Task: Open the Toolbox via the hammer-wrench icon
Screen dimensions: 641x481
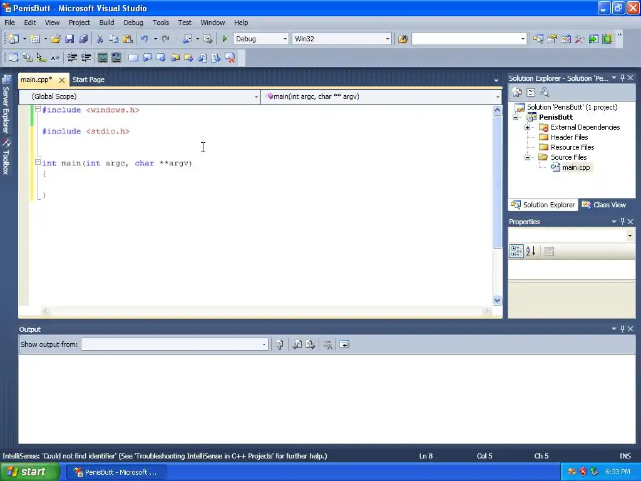Action: 579,39
